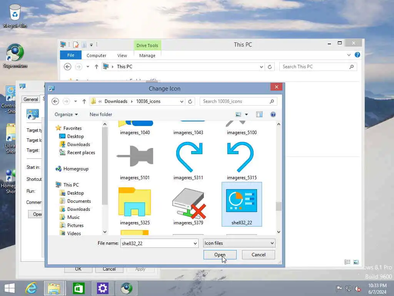This screenshot has height=296, width=394.
Task: Open Documents in navigation pane
Action: (x=79, y=201)
